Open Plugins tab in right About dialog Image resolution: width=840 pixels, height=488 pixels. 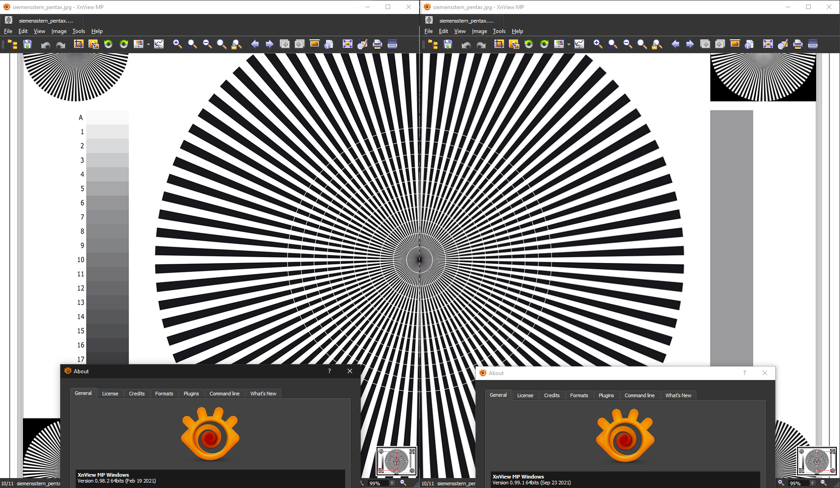[x=606, y=395]
